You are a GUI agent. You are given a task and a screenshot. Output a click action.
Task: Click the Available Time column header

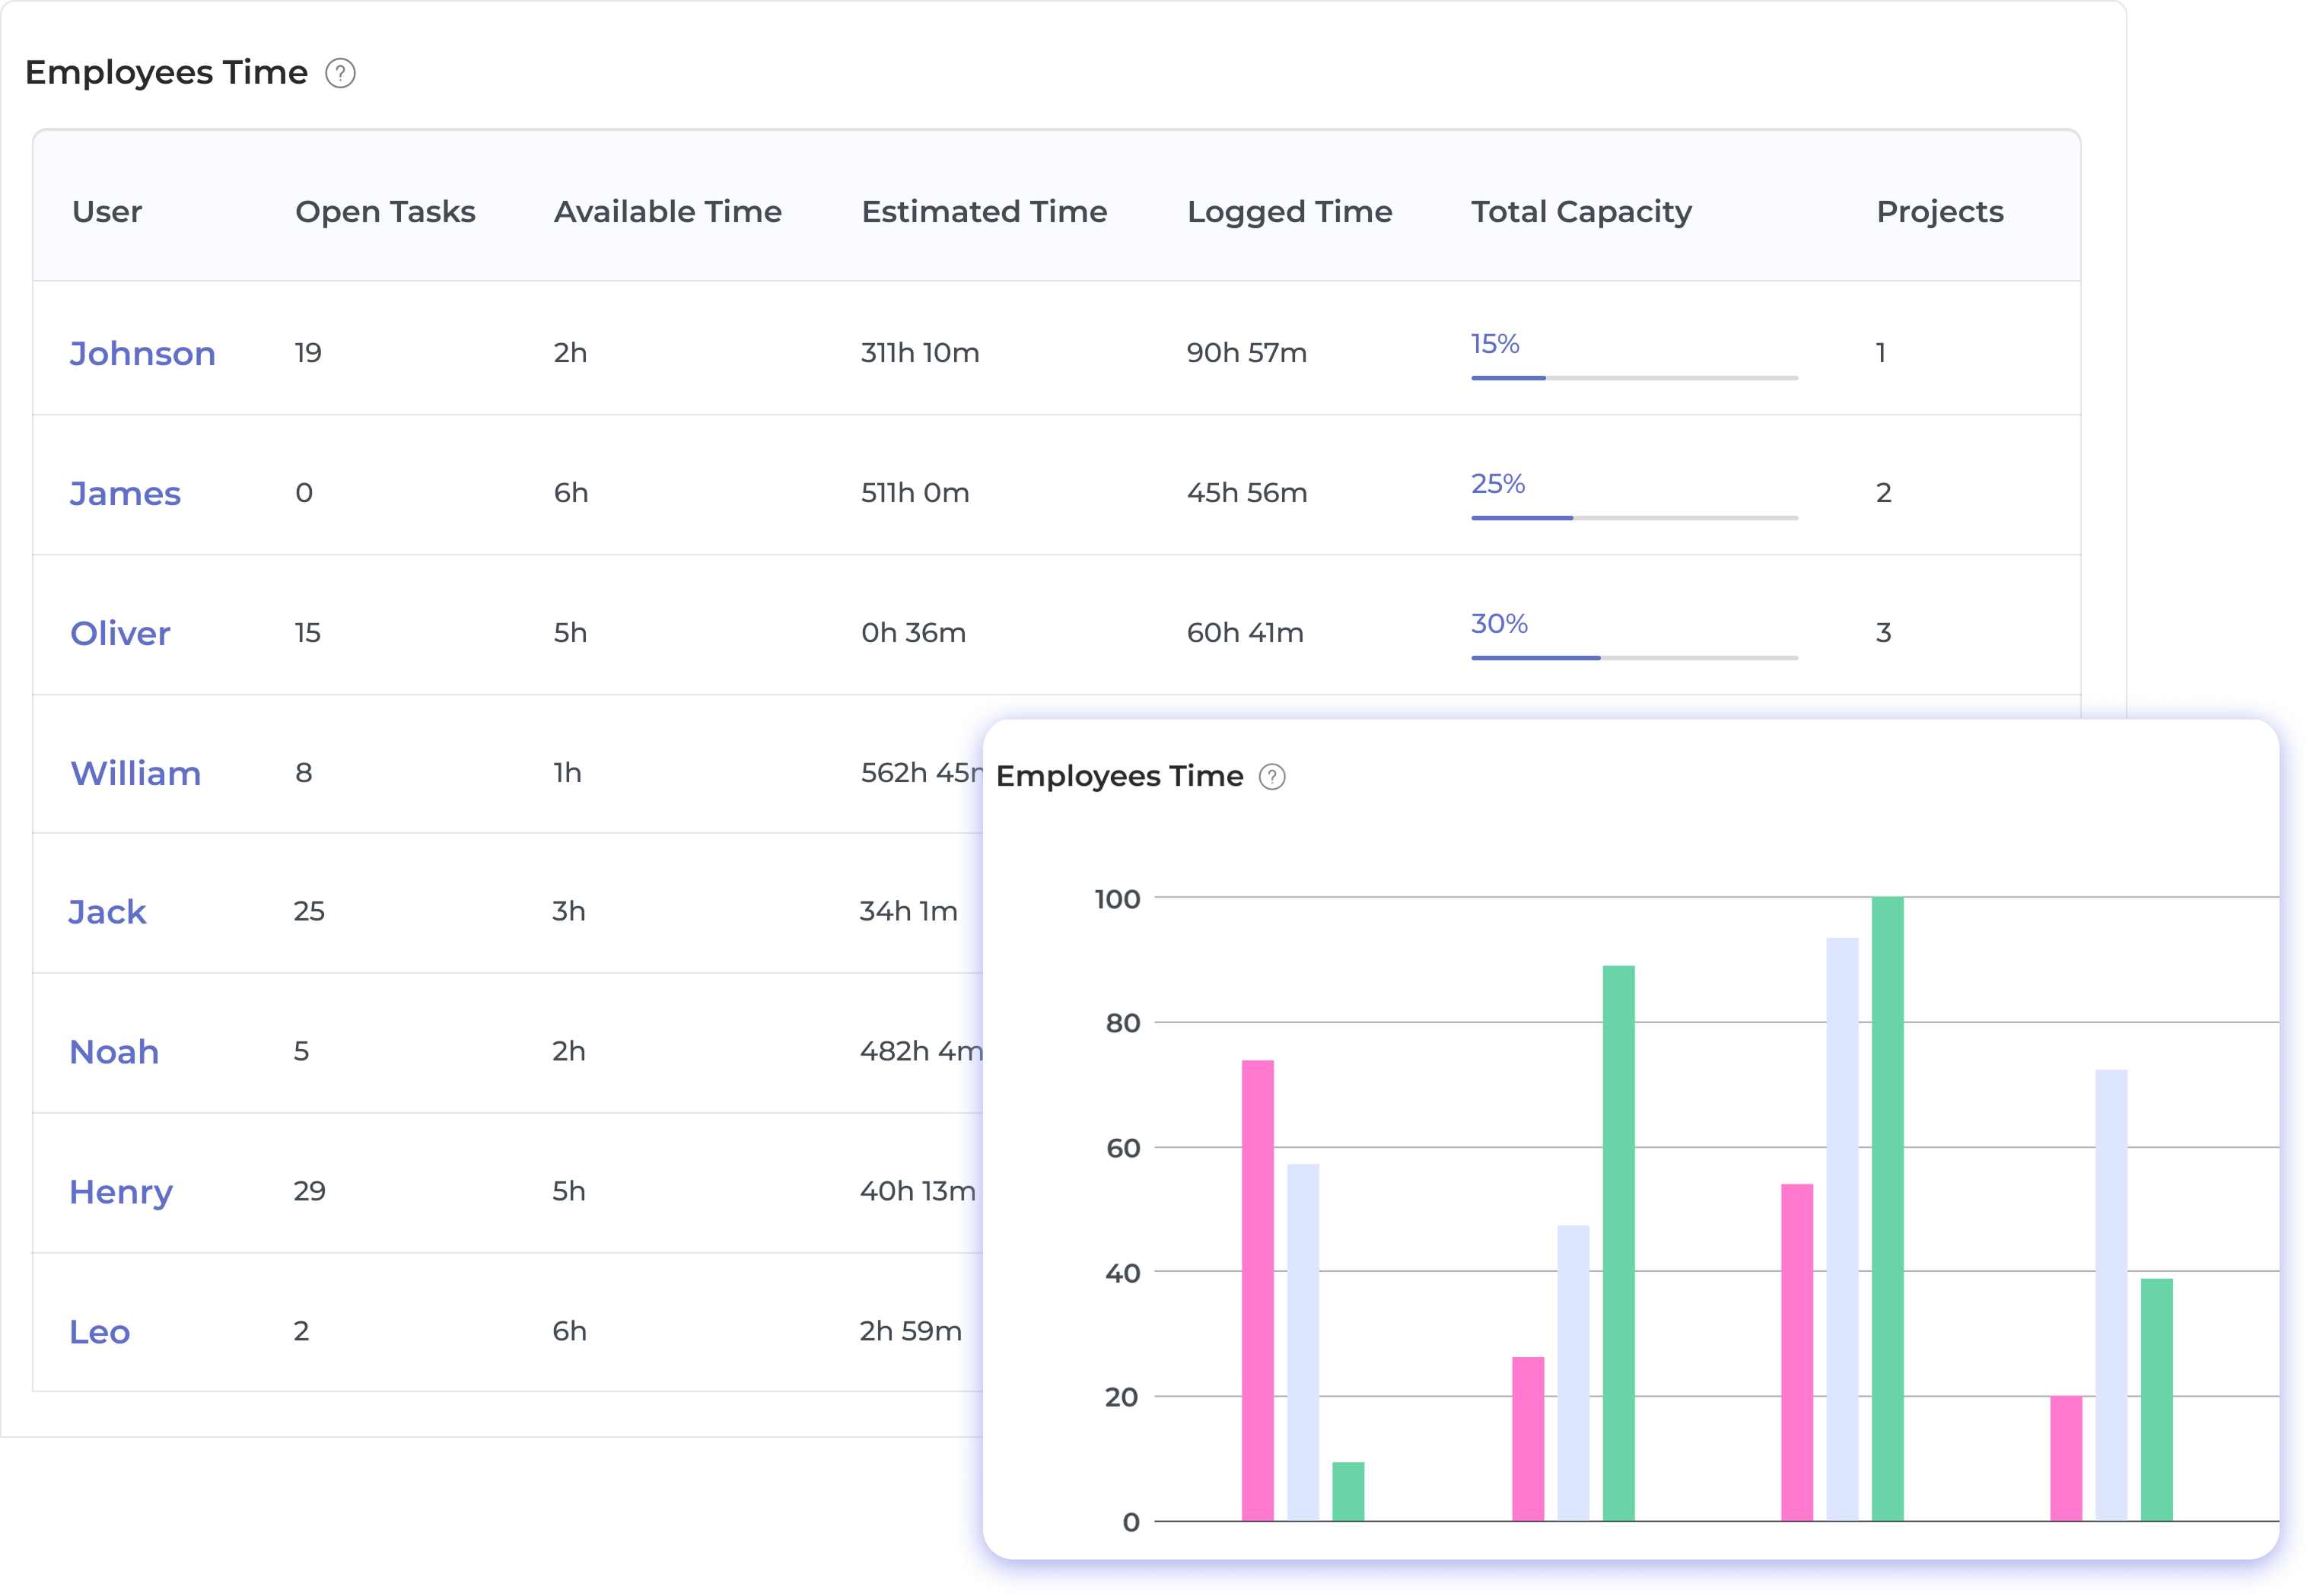(x=667, y=211)
